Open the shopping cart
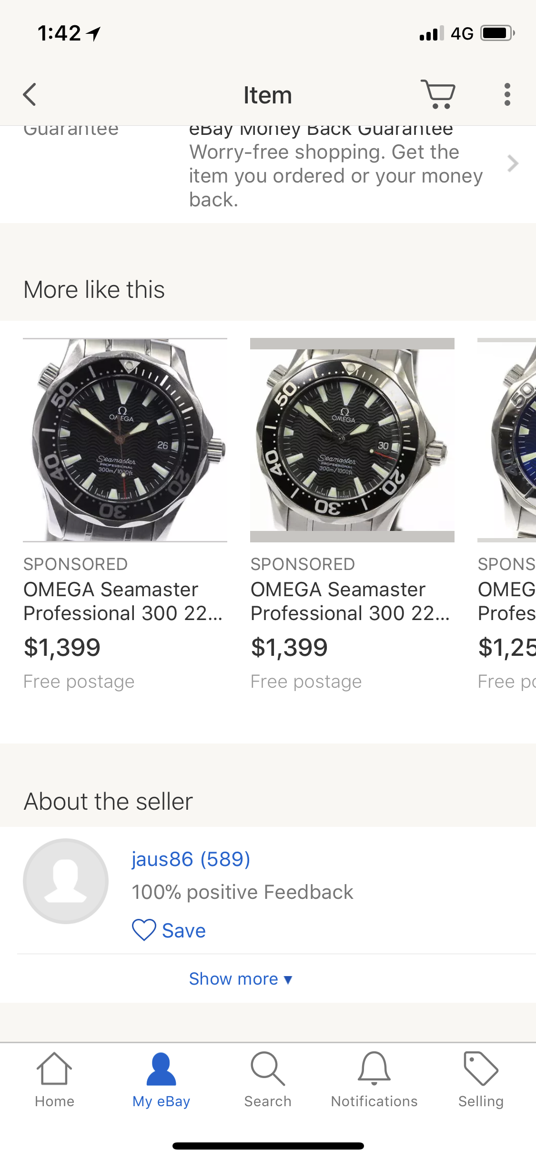This screenshot has height=1161, width=536. tap(438, 94)
